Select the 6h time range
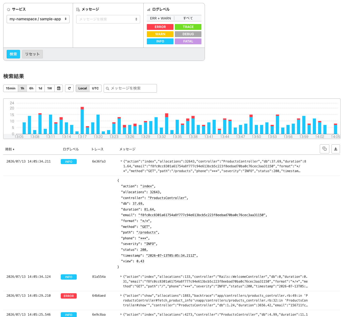The image size is (344, 317). [x=31, y=88]
